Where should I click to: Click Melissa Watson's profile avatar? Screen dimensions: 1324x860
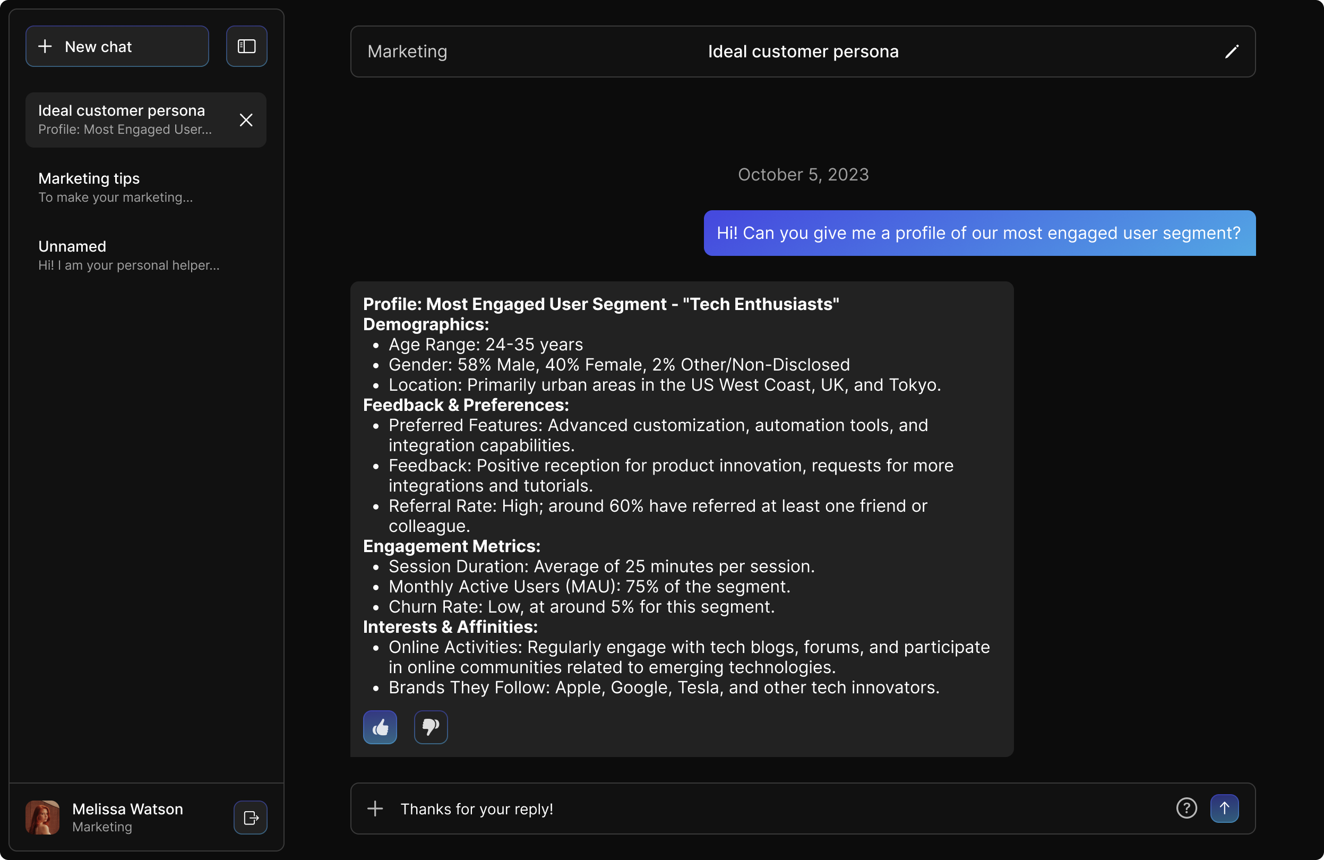(x=42, y=817)
